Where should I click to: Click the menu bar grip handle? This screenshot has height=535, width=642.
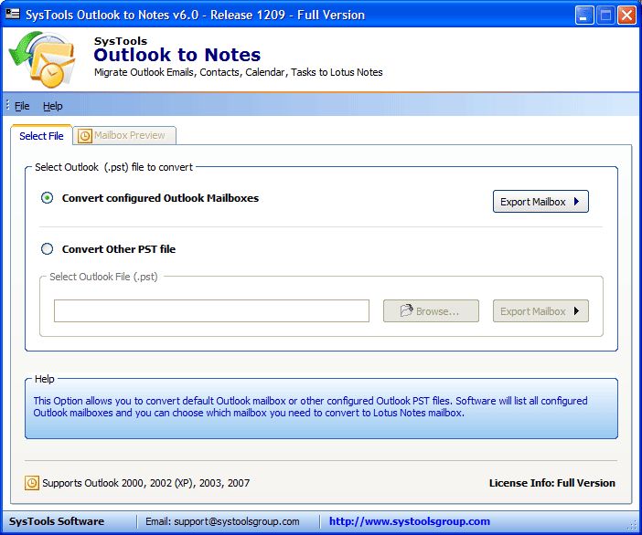pyautogui.click(x=8, y=106)
